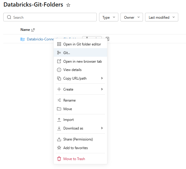Click the Name column header
The height and width of the screenshot is (169, 186).
25,30
